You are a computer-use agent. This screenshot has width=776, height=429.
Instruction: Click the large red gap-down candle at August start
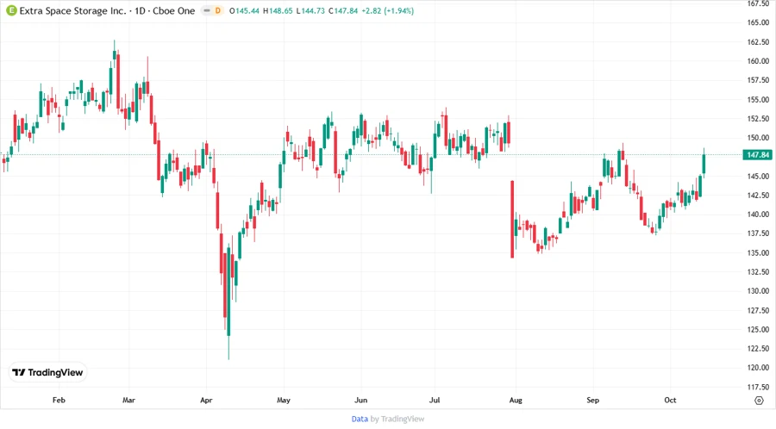[512, 220]
